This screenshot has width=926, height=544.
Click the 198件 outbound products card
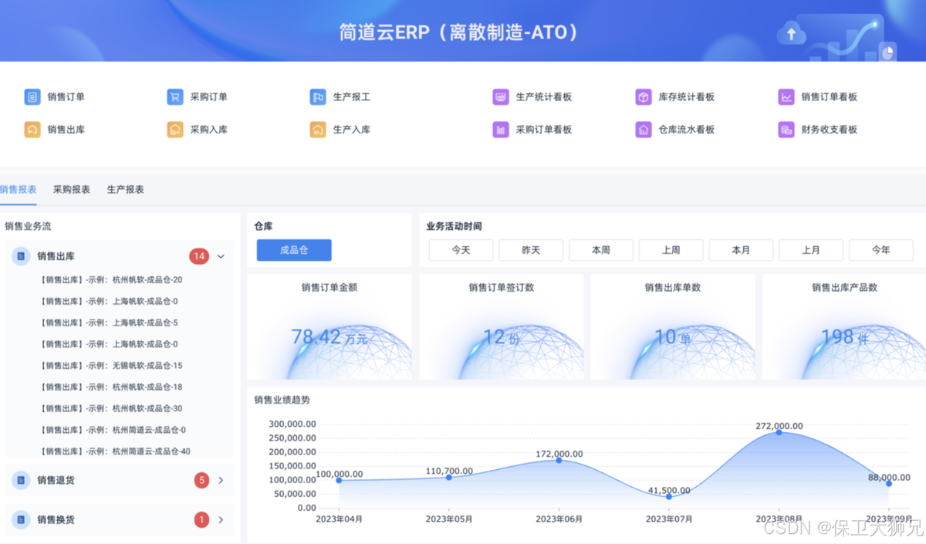coord(844,327)
